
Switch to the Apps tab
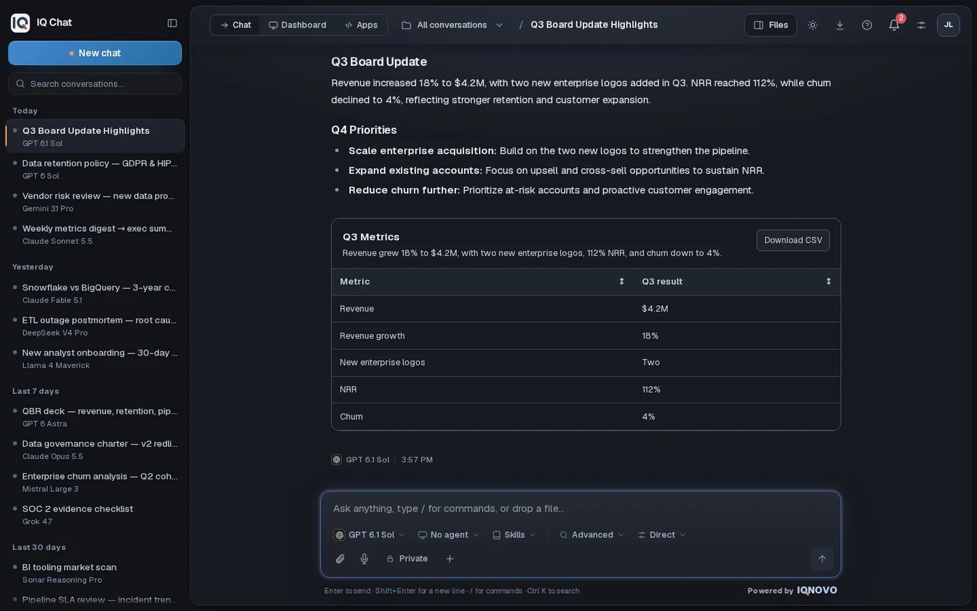(x=361, y=25)
